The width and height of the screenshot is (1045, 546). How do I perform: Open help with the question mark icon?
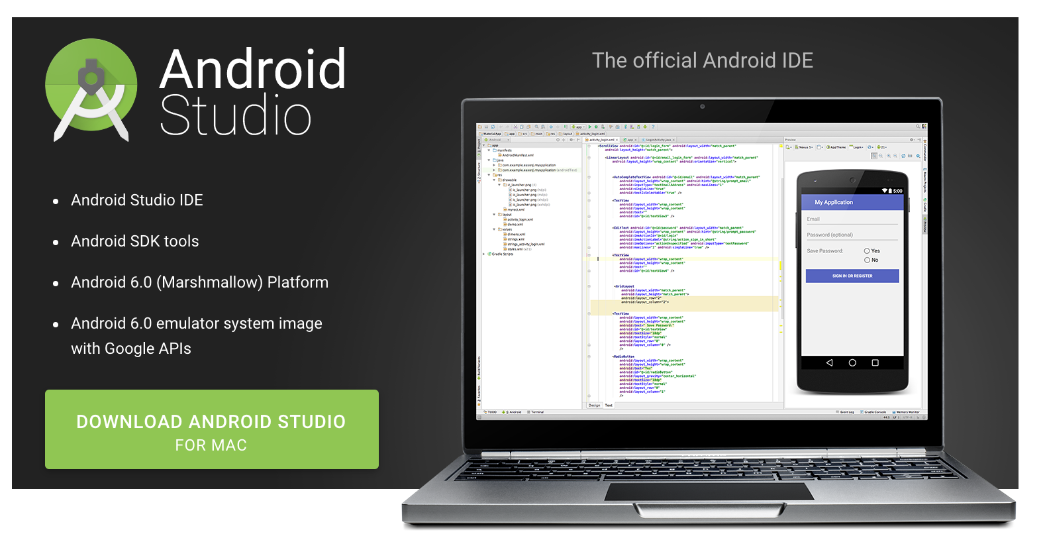pos(653,127)
